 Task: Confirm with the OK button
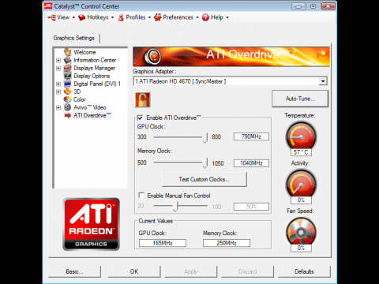(134, 271)
